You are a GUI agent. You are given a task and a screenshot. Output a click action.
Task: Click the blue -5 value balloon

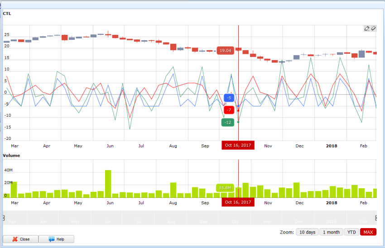pyautogui.click(x=229, y=98)
